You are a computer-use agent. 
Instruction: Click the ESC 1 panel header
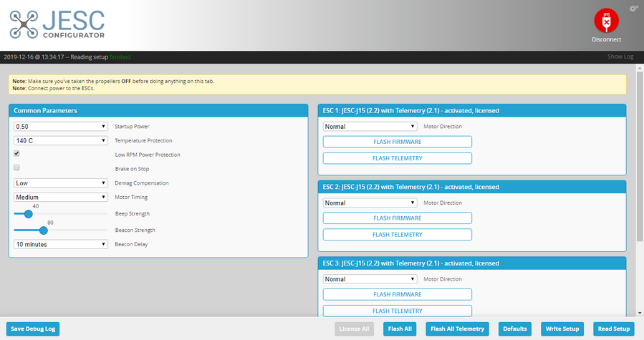(x=472, y=110)
